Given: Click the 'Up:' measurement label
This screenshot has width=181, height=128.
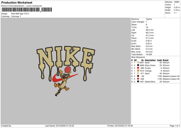Looking at the screenshot, I should point(133,35).
